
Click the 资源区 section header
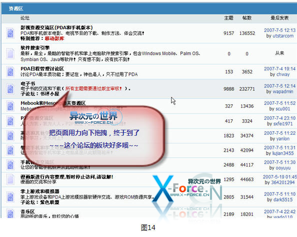click(x=16, y=8)
